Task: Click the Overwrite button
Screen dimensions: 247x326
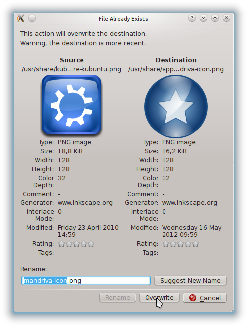Action: 160,298
